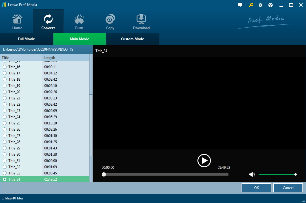This screenshot has height=203, width=306.
Task: Adjust the green volume slider
Action: [x=277, y=174]
